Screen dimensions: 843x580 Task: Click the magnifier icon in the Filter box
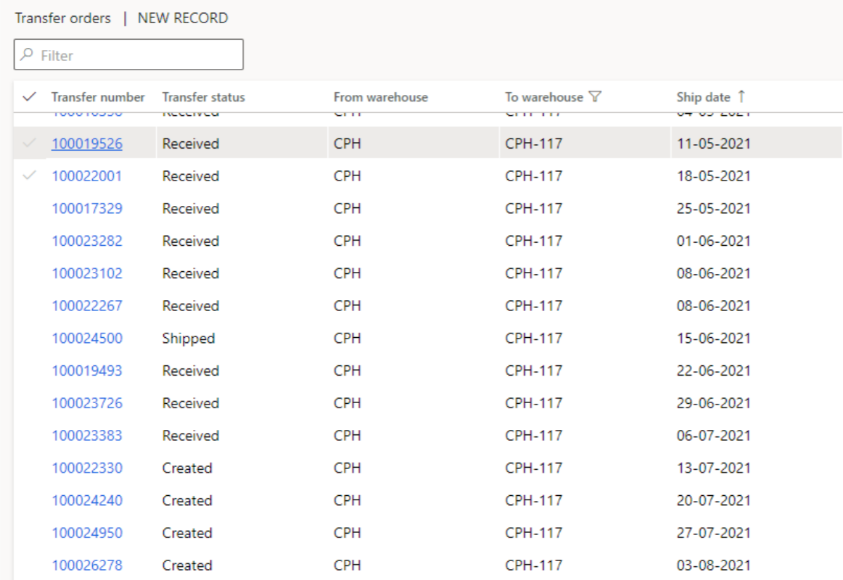(x=28, y=55)
